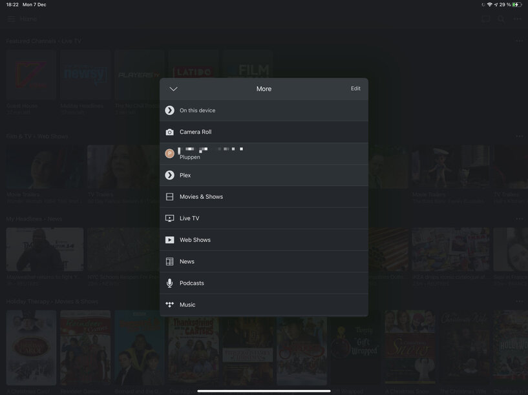Click the Podcasts microphone icon
This screenshot has width=528, height=395.
pos(170,283)
